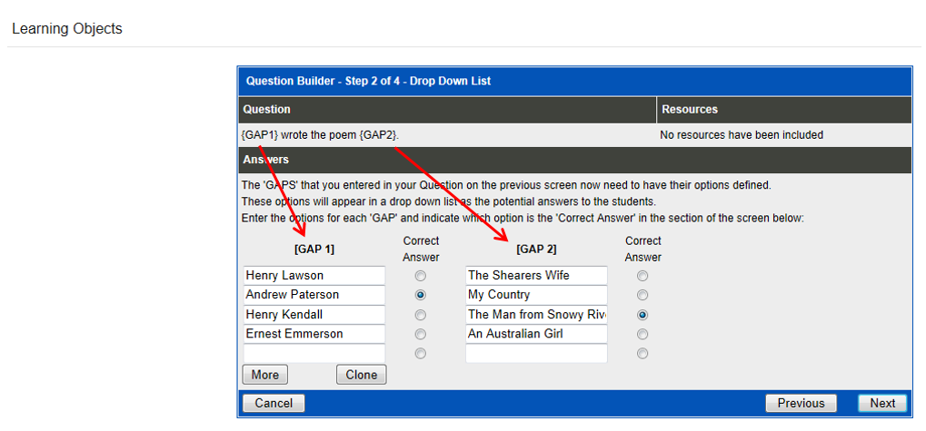Mark Ernest Emmerson as correct answer

pyautogui.click(x=420, y=334)
